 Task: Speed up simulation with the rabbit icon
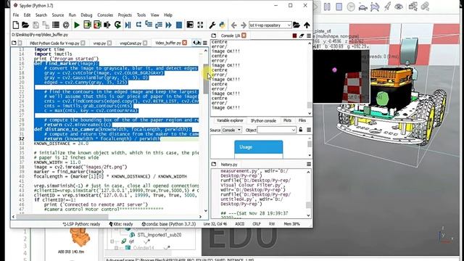[x=375, y=7]
